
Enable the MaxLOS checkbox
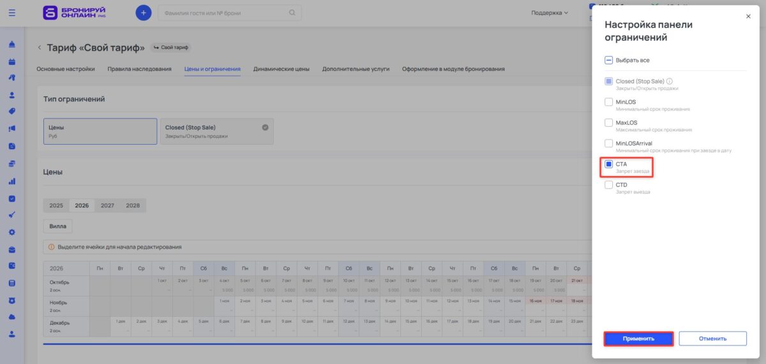(609, 122)
